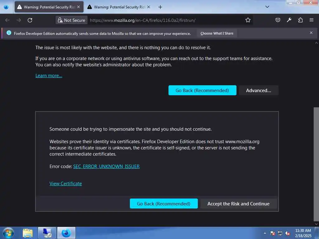Viewport: 319px width, 239px height.
Task: Show hidden system tray icons
Action: 265,233
